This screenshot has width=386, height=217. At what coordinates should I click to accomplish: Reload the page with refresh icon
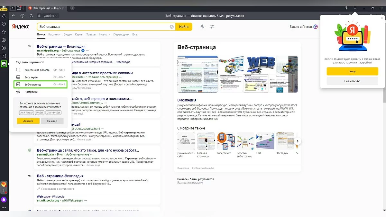tap(31, 16)
